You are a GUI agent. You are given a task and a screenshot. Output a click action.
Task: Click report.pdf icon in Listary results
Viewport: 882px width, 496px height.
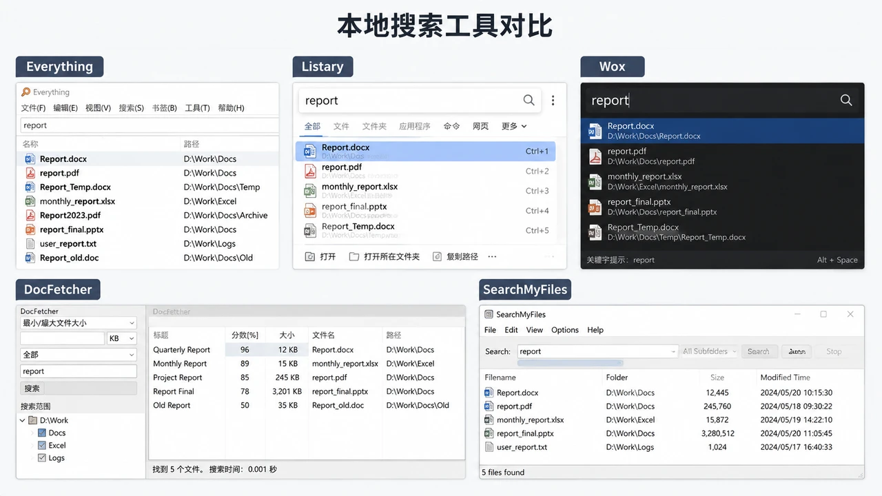pos(310,171)
